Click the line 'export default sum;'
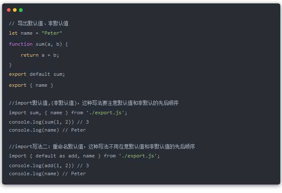This screenshot has width=282, height=193. coord(37,74)
